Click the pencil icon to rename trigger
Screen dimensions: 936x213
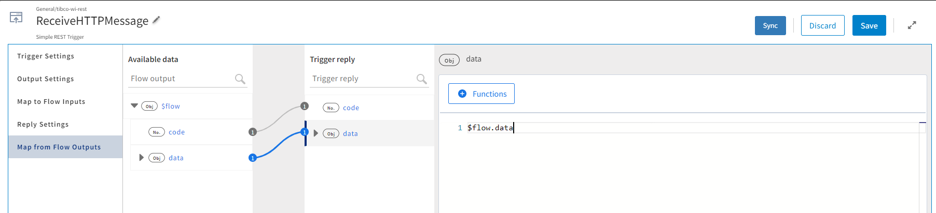156,20
